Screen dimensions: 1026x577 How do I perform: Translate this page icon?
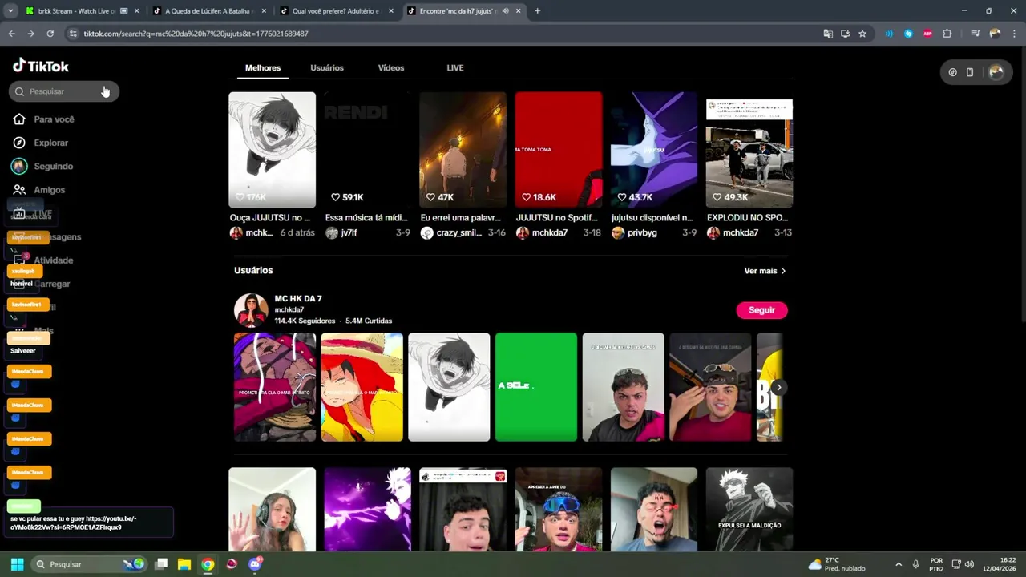(828, 34)
